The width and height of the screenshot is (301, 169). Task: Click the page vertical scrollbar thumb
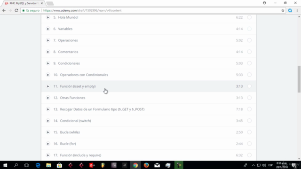(299, 79)
